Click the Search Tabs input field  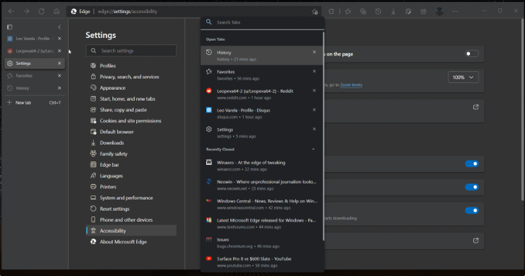[262, 22]
